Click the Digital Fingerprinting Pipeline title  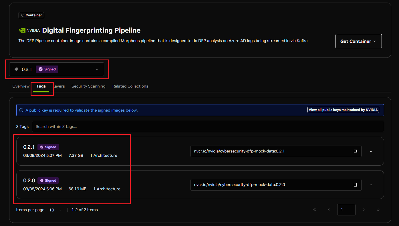92,30
